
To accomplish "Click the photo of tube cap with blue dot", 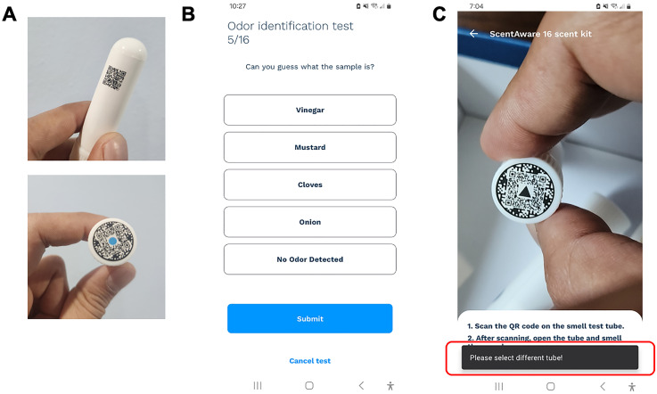I will coord(96,247).
